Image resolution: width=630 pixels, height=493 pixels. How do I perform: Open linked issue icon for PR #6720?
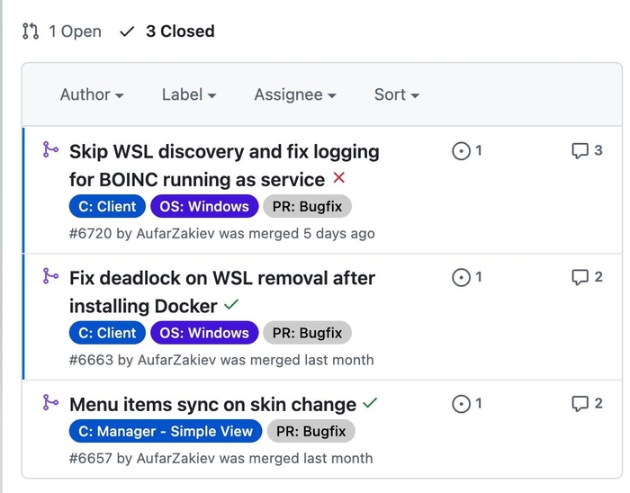461,151
